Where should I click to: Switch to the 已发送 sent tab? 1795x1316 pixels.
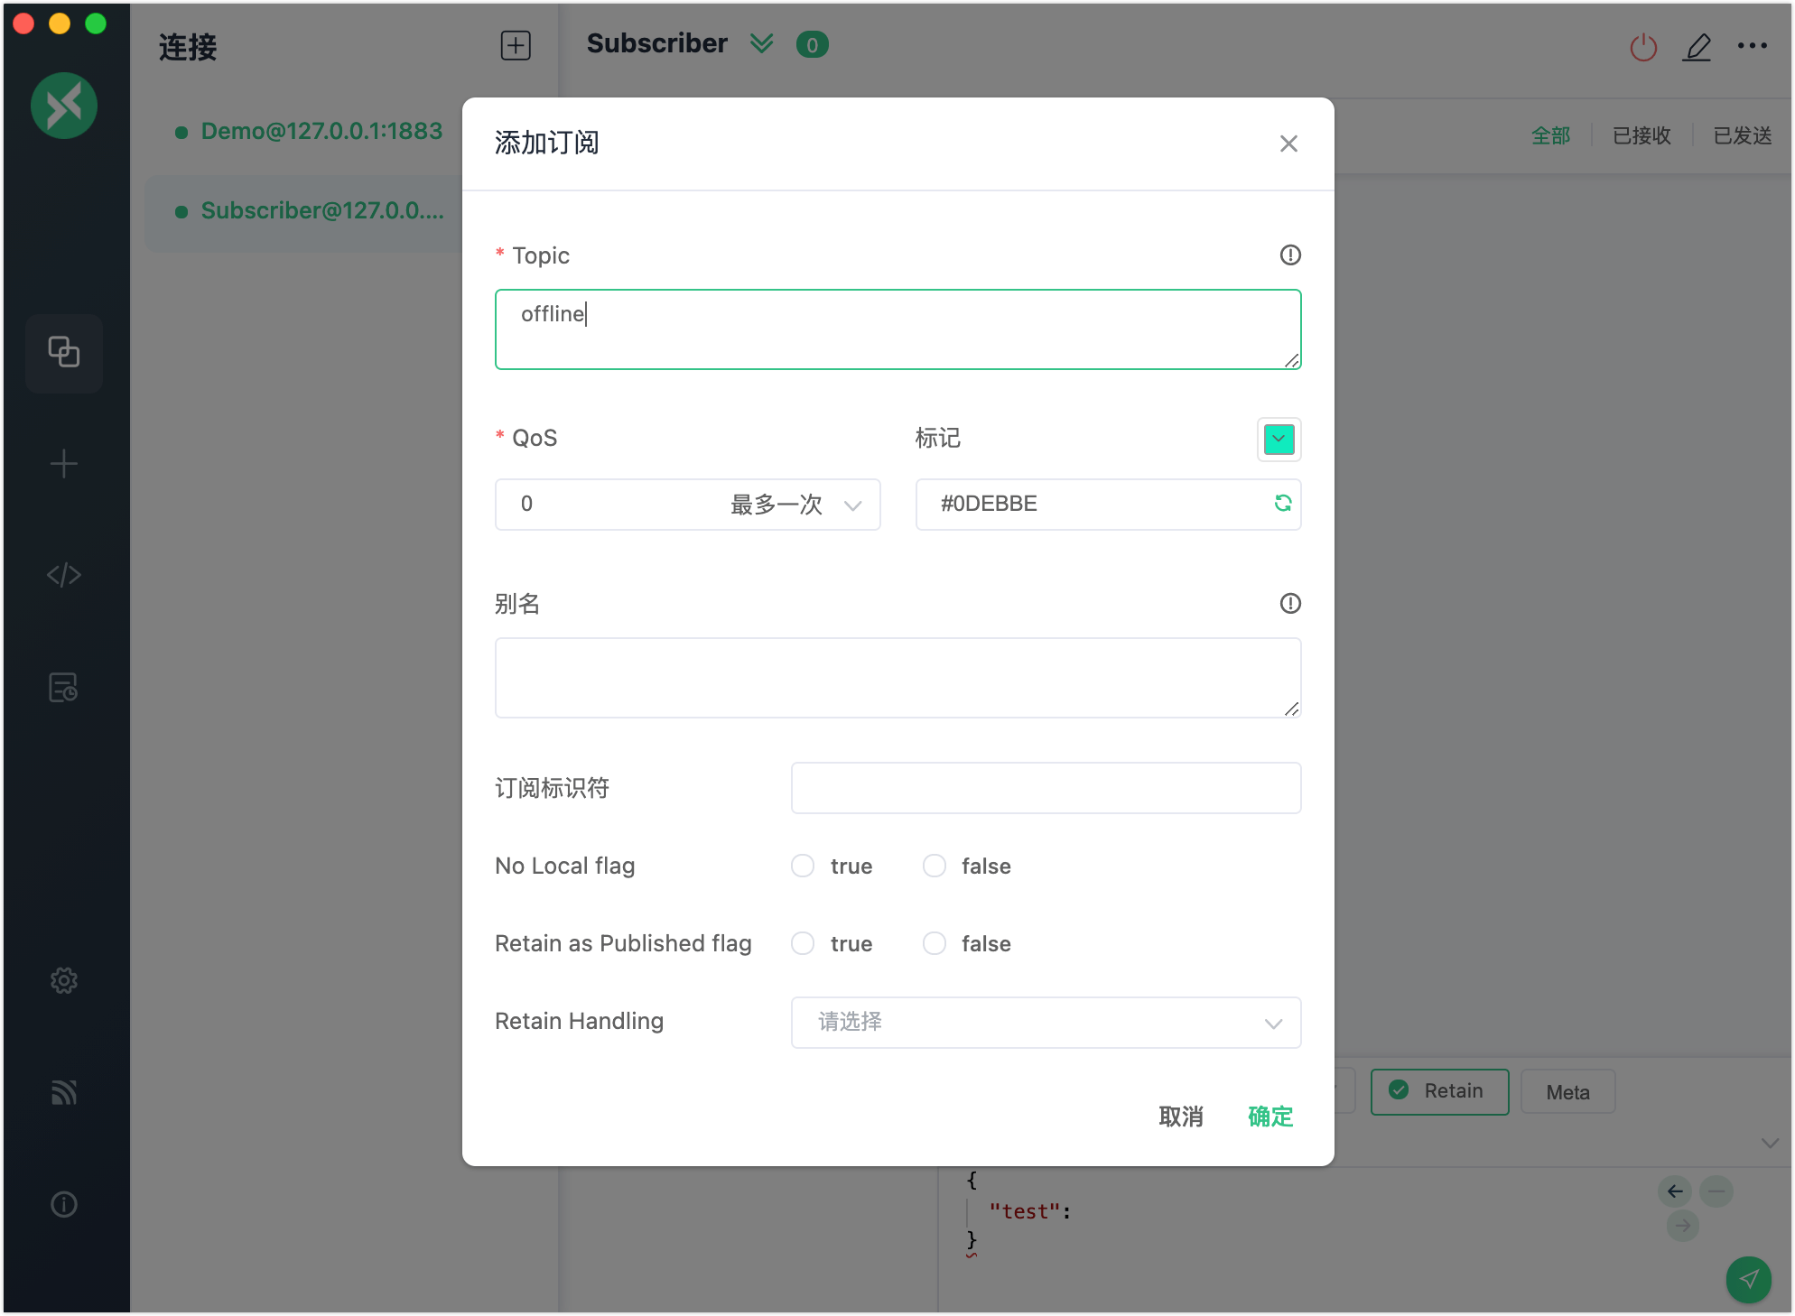tap(1742, 135)
